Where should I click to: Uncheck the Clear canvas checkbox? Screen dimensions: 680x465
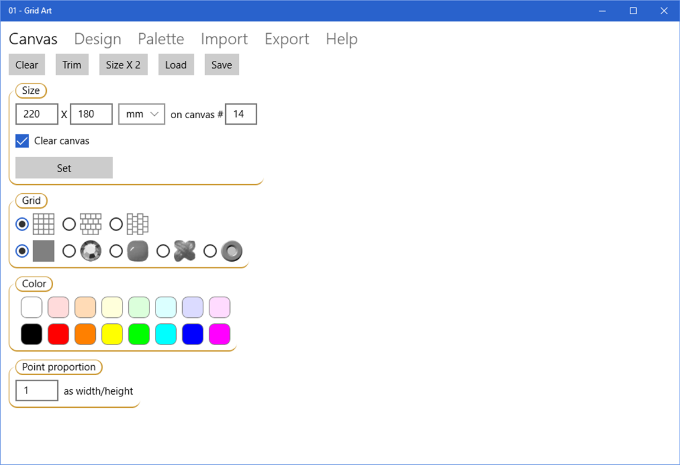click(x=22, y=141)
